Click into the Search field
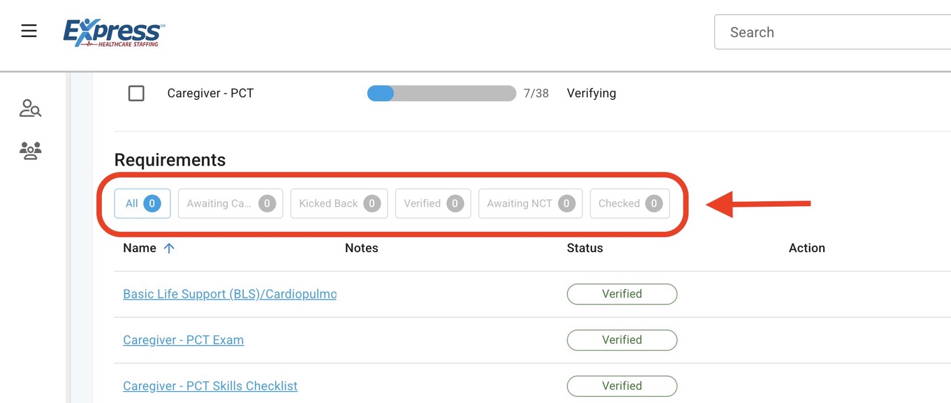Image resolution: width=951 pixels, height=403 pixels. point(831,32)
